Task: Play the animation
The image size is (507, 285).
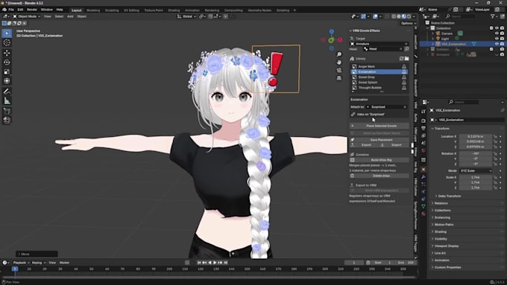Action: coord(215,263)
